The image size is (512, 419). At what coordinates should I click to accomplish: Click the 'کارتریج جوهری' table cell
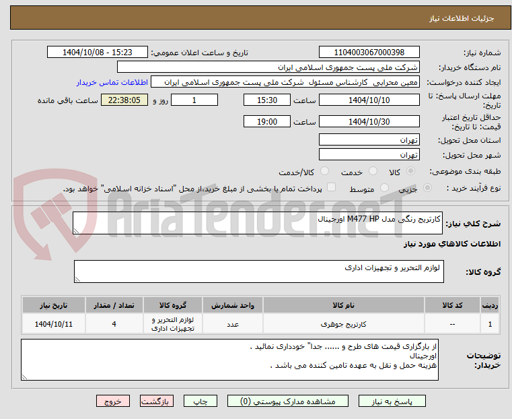344,324
